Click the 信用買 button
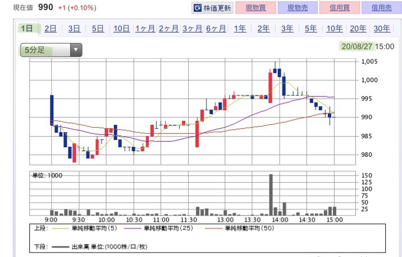Screen dimensions: 402x257 [x=340, y=8]
